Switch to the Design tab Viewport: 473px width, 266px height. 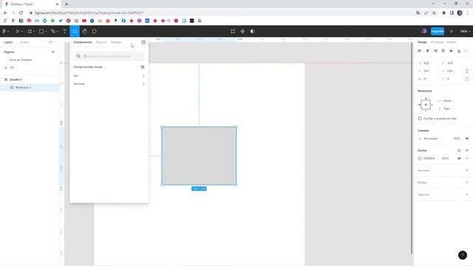click(x=422, y=42)
